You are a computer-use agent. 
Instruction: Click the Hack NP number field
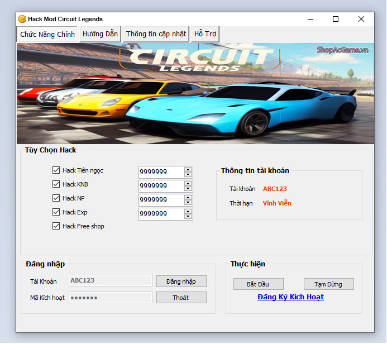pyautogui.click(x=161, y=200)
